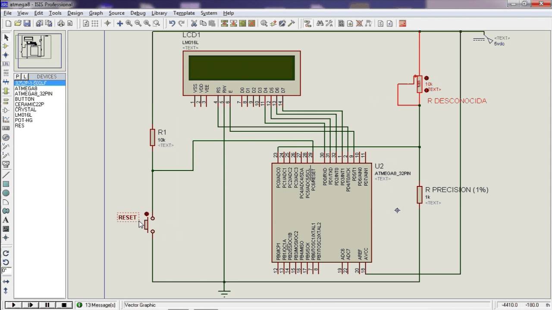Image resolution: width=552 pixels, height=310 pixels.
Task: Toggle the false origin crosshair icon
Action: click(x=107, y=23)
